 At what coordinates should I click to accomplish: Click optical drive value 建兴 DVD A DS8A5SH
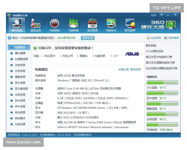tap(78, 117)
